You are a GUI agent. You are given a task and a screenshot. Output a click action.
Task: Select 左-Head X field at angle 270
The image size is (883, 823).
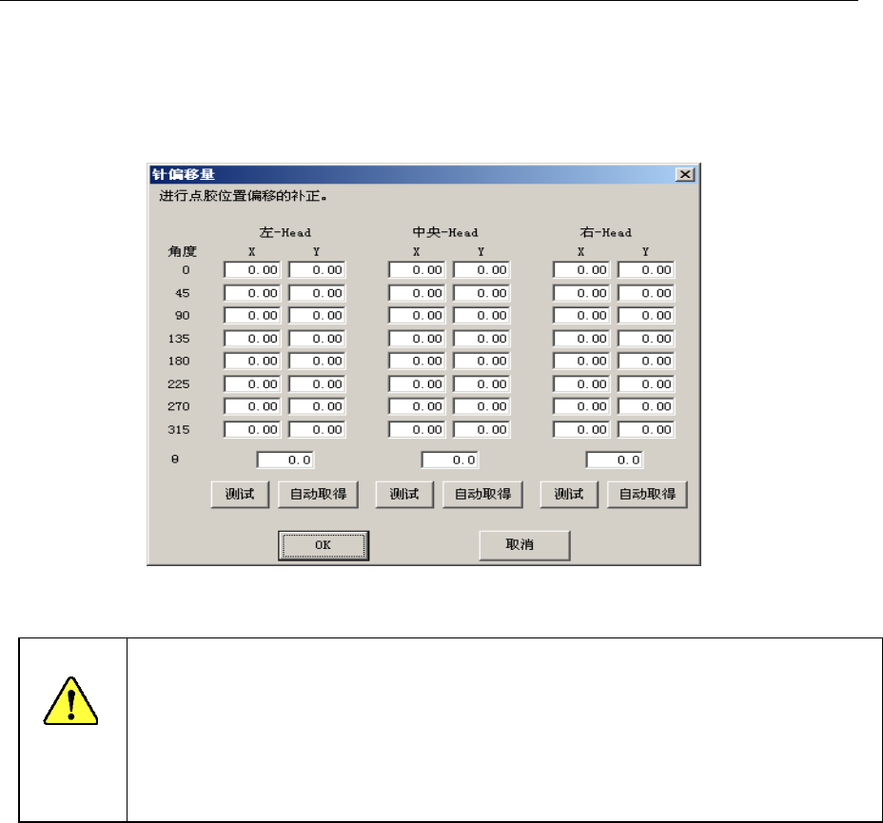point(252,406)
